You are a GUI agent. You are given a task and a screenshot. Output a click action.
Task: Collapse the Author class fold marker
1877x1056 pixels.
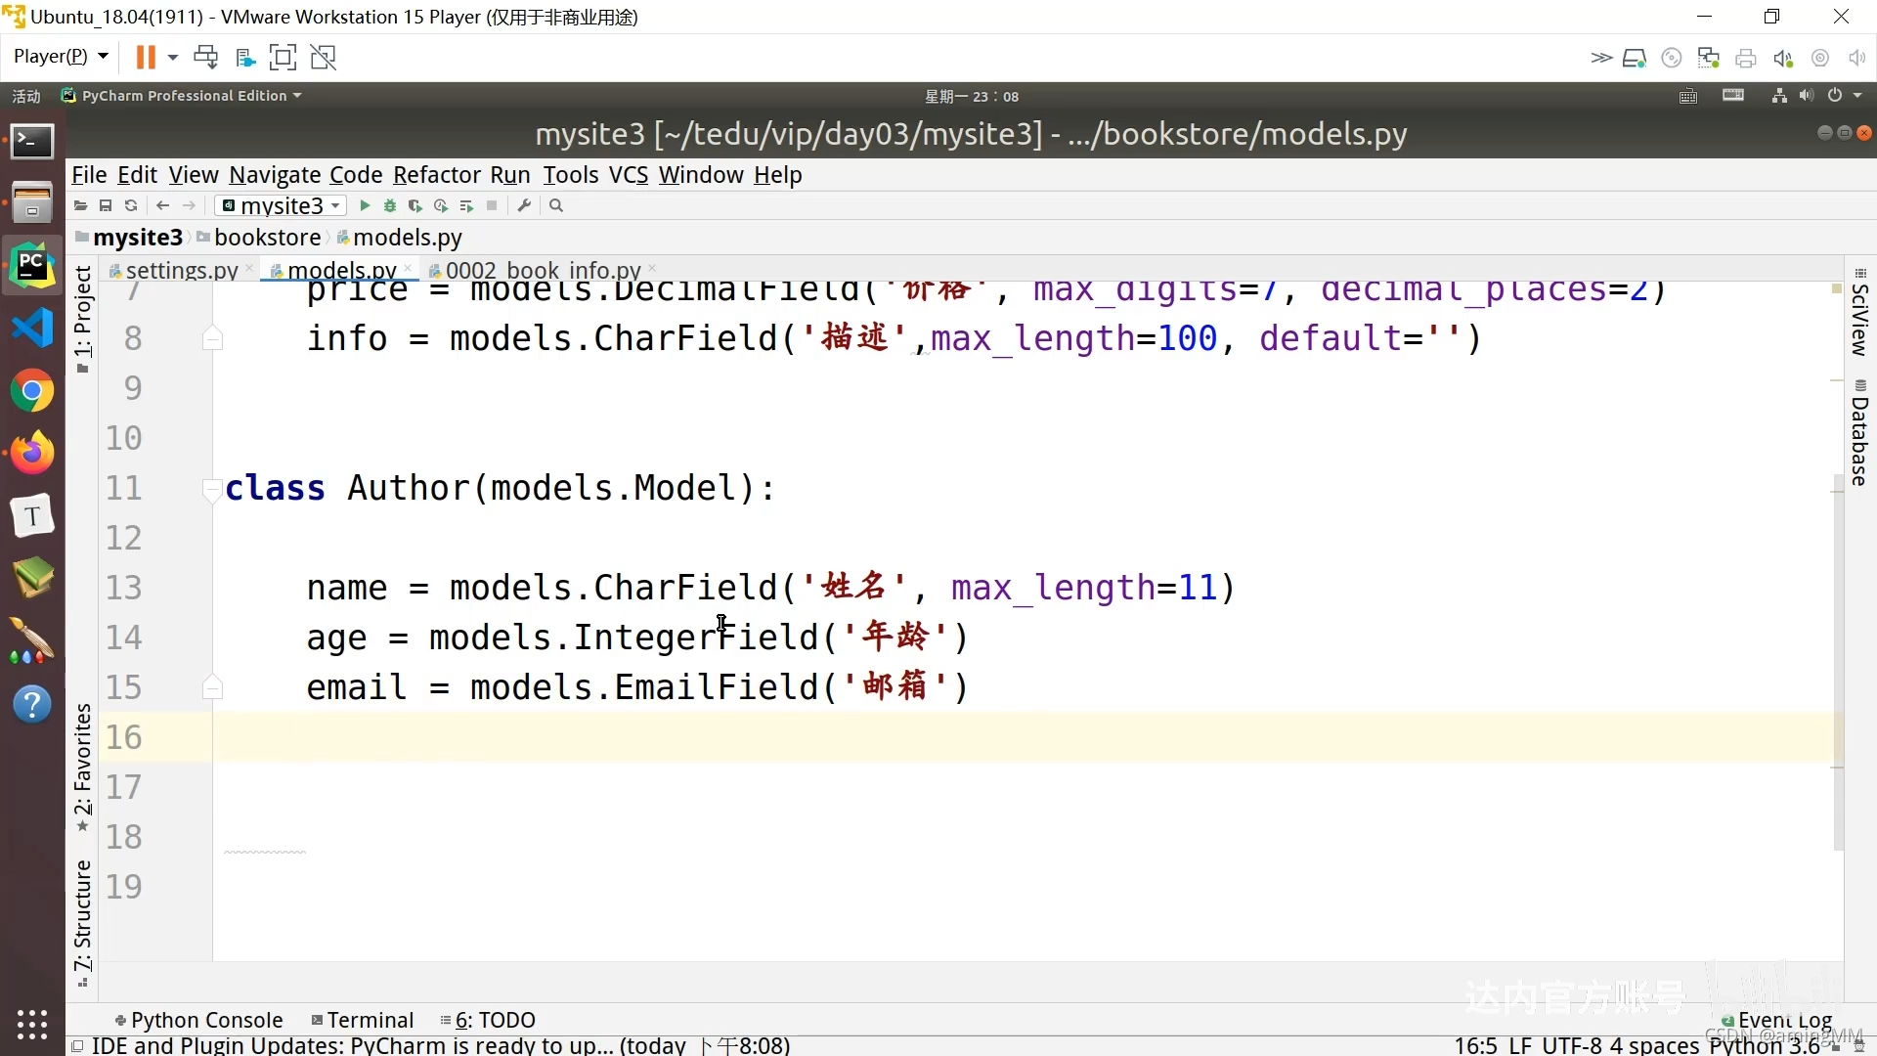click(211, 487)
